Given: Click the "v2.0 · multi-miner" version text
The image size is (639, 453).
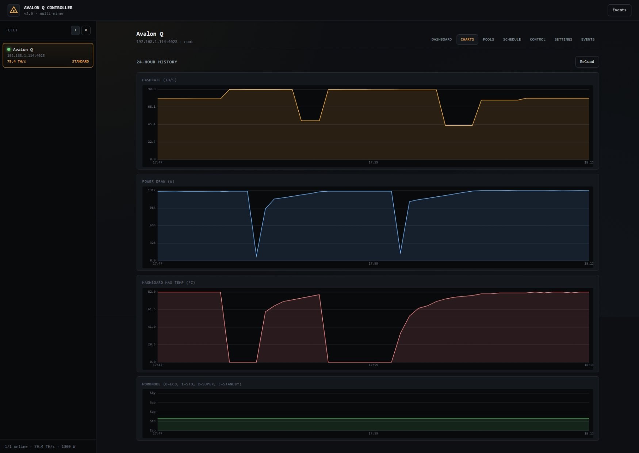Looking at the screenshot, I should pyautogui.click(x=44, y=14).
